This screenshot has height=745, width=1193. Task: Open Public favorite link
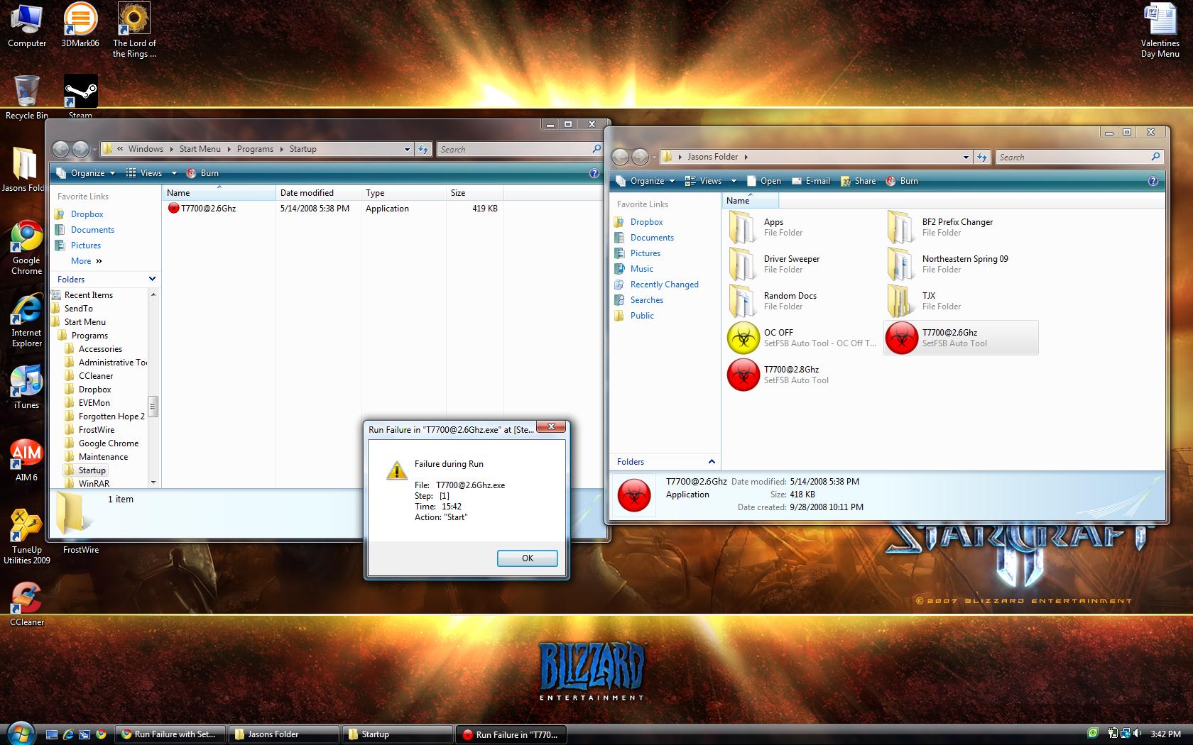(642, 316)
